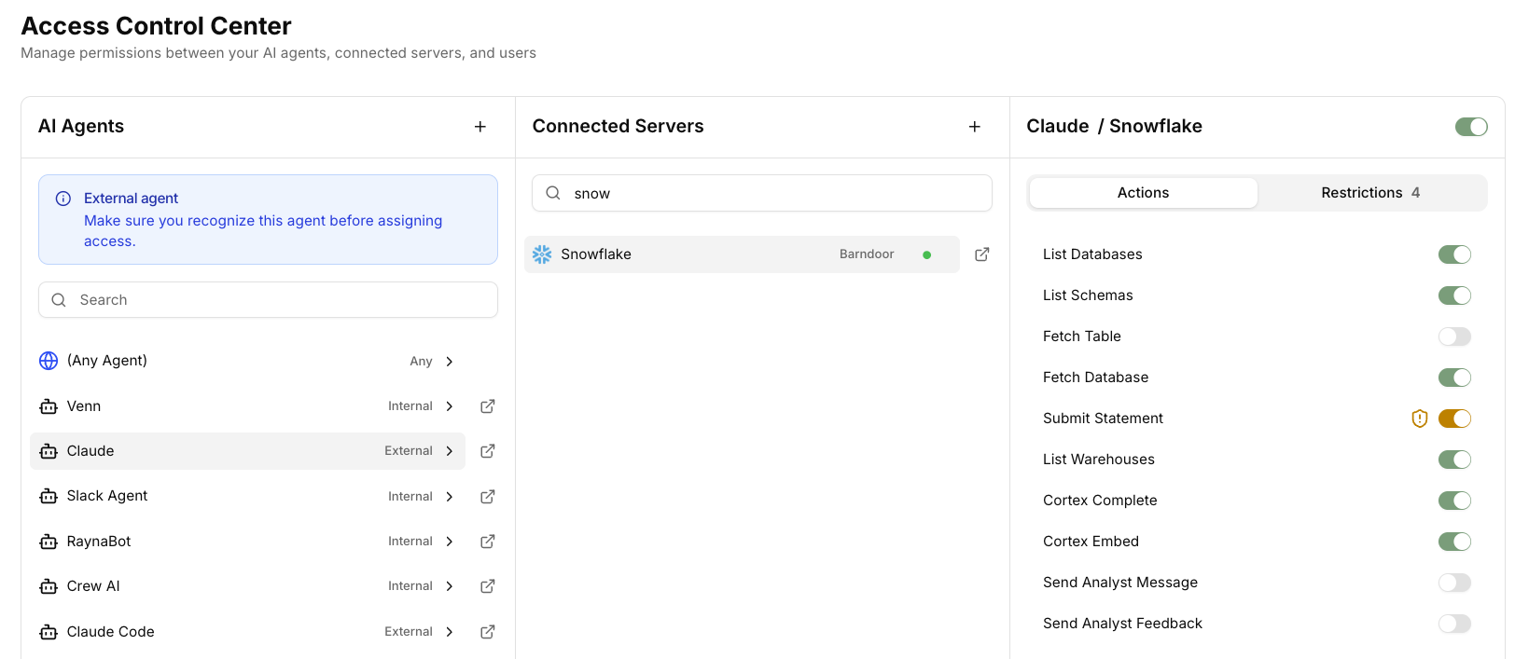Click the servers search field containing snow
This screenshot has height=659, width=1515.
tap(762, 193)
